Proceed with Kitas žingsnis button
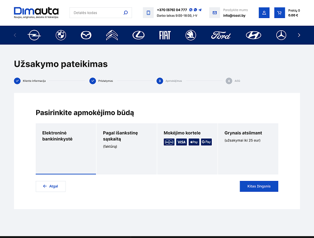The width and height of the screenshot is (314, 238). coord(259,186)
